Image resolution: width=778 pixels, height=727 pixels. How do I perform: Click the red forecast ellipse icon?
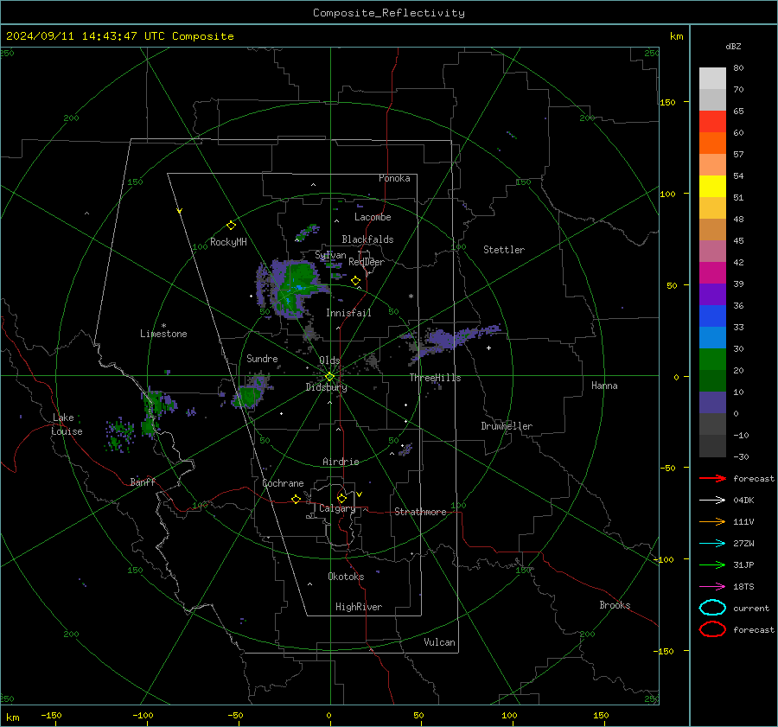(x=712, y=629)
